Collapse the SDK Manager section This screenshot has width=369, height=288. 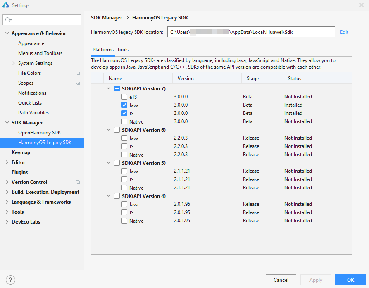pos(7,123)
